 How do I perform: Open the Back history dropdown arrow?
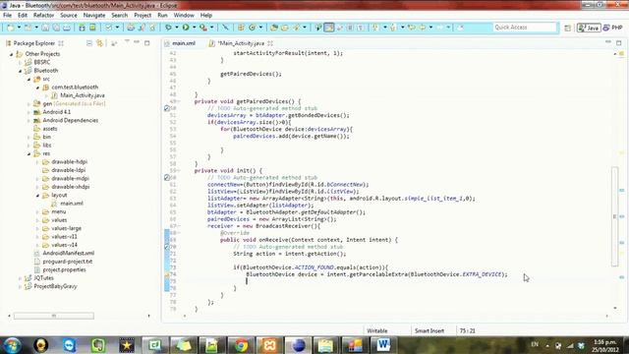pos(430,28)
